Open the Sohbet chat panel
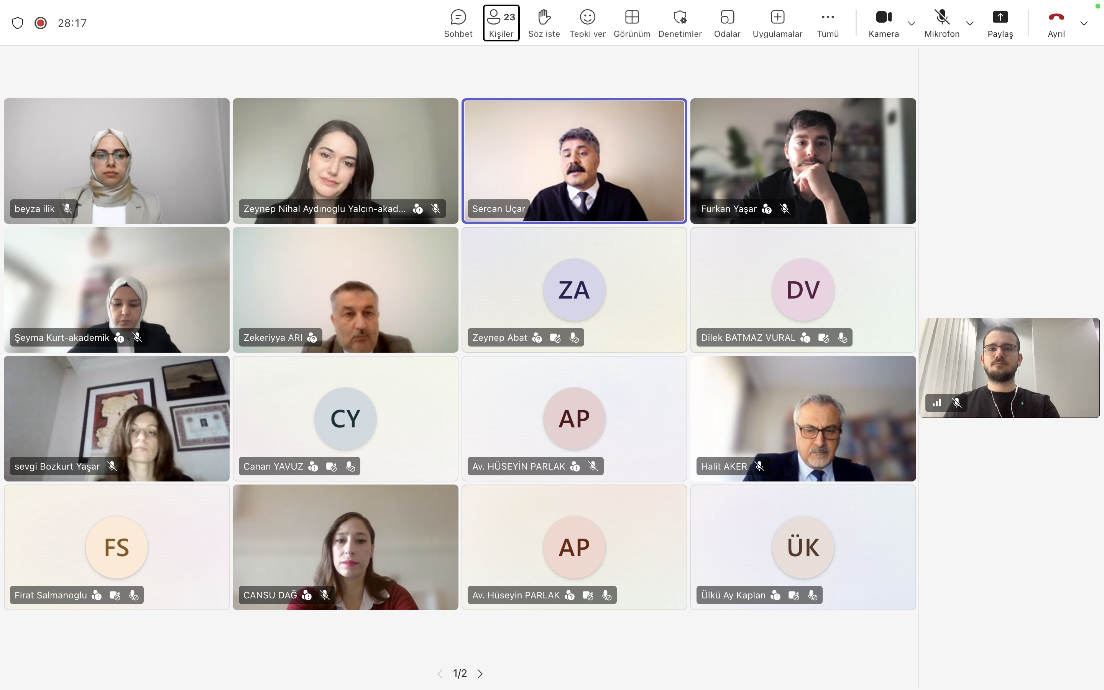Screen dimensions: 1104x690 [x=458, y=23]
